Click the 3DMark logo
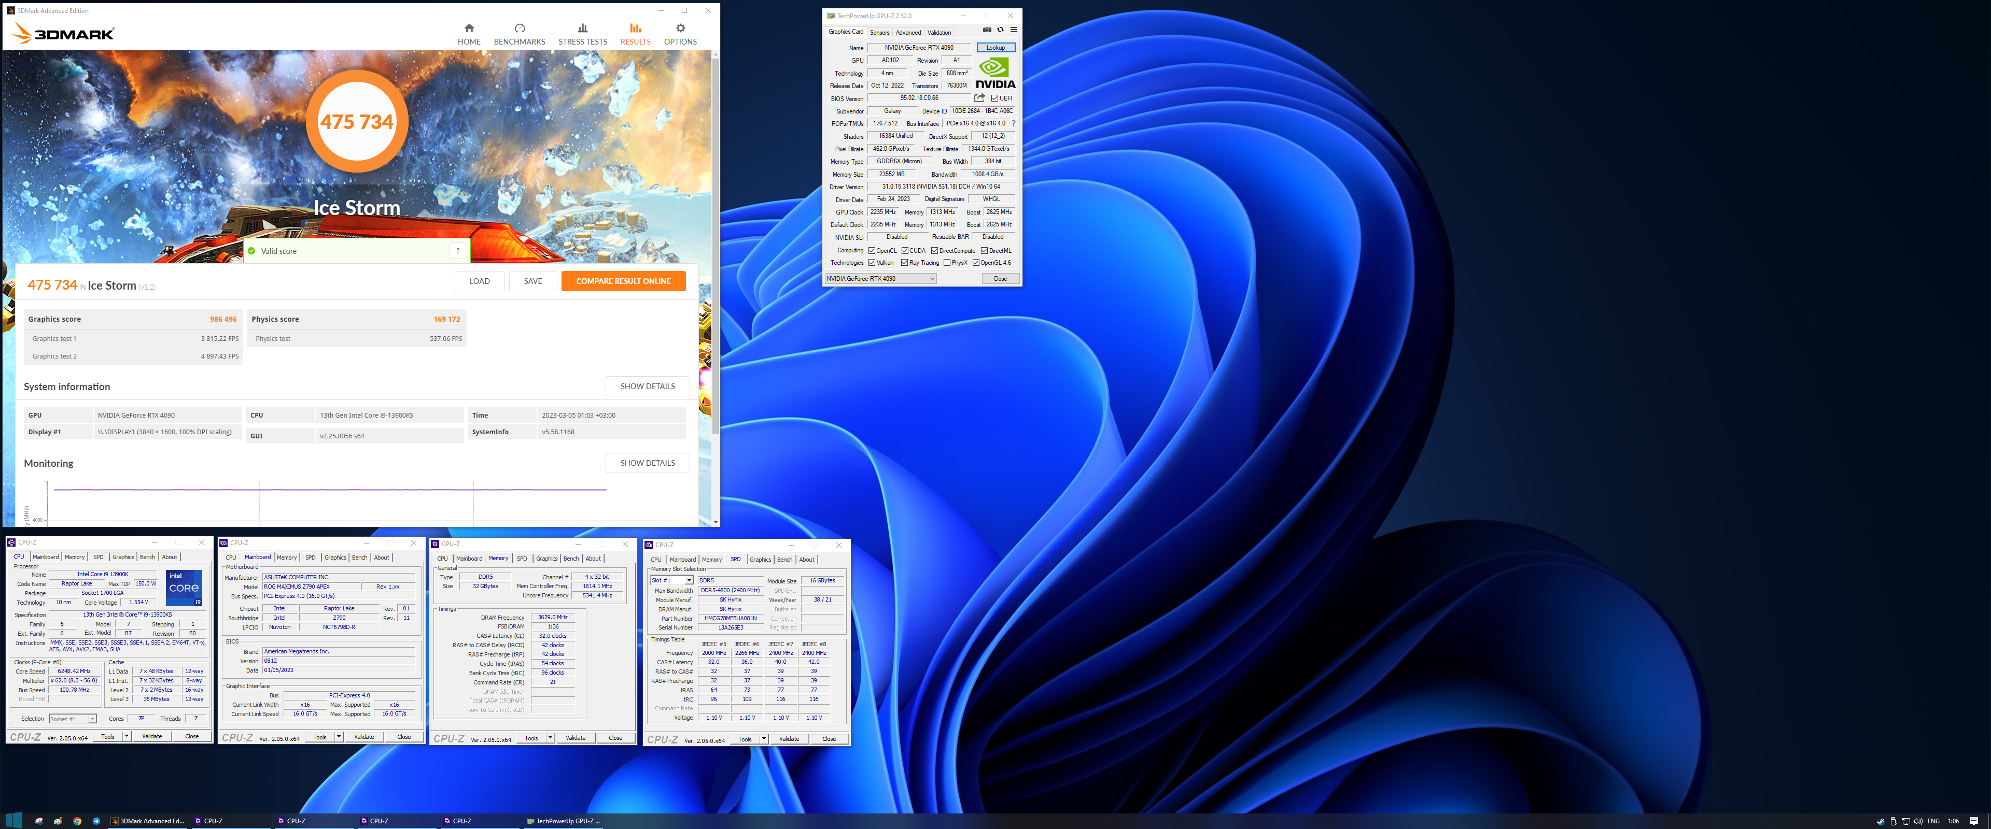1991x829 pixels. (x=64, y=33)
